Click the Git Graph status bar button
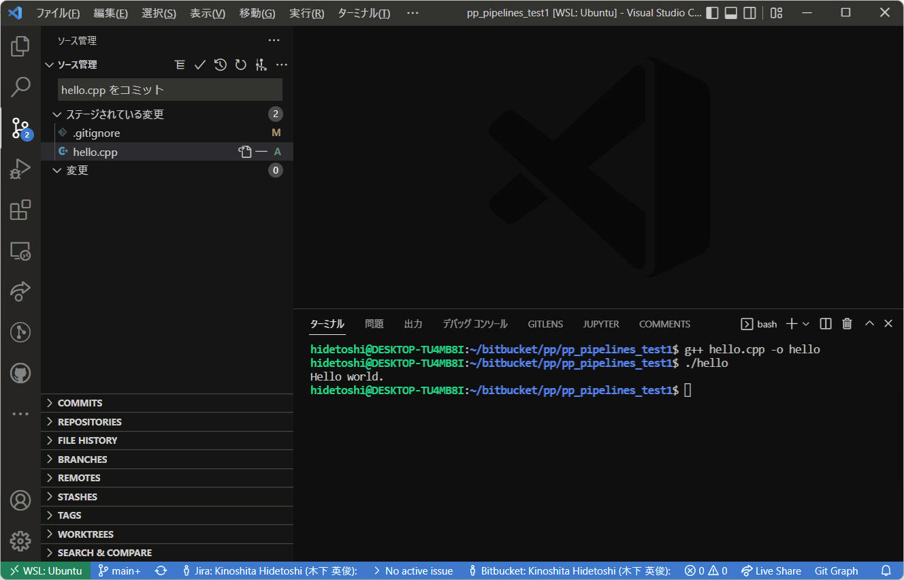 tap(836, 571)
